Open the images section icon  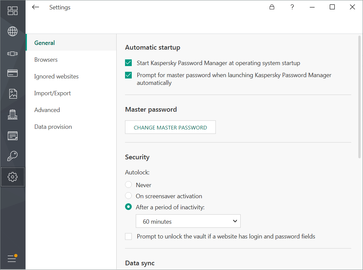pyautogui.click(x=12, y=94)
